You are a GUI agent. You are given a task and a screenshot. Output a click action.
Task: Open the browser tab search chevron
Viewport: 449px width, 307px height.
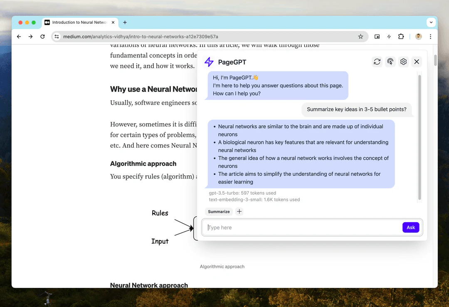(431, 22)
